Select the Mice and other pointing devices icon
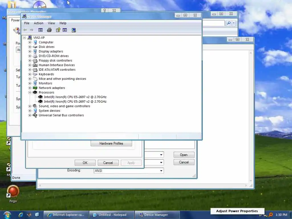This screenshot has height=219, width=292. coord(35,79)
